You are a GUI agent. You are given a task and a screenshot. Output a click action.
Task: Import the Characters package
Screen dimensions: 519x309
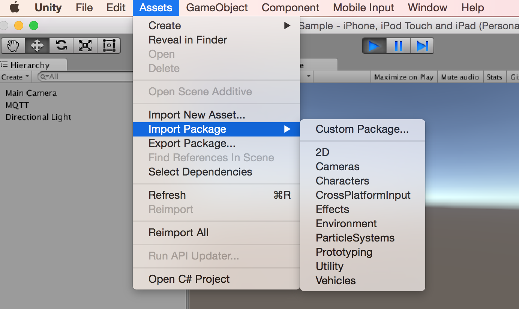tap(363, 181)
